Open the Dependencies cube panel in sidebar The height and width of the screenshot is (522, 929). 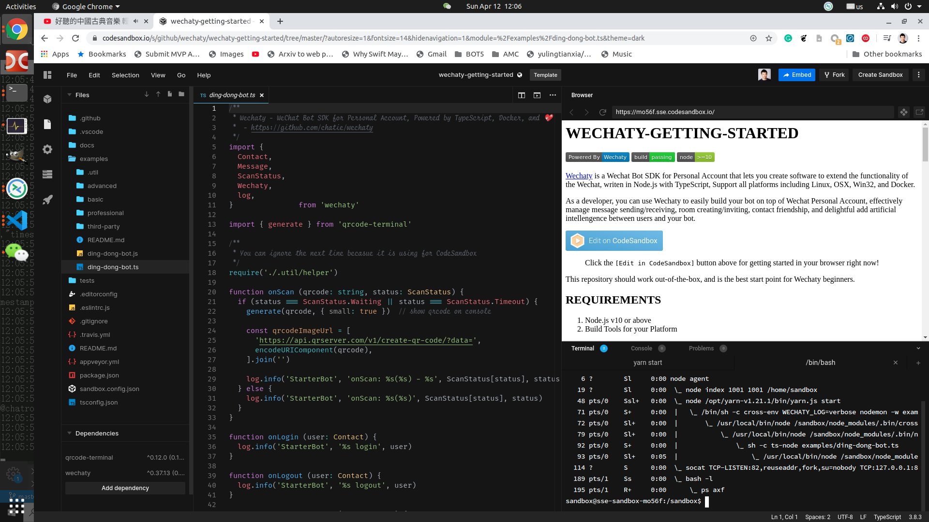click(47, 99)
